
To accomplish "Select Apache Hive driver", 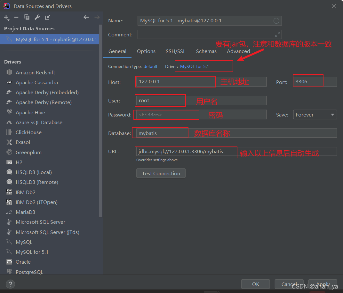I will [30, 112].
